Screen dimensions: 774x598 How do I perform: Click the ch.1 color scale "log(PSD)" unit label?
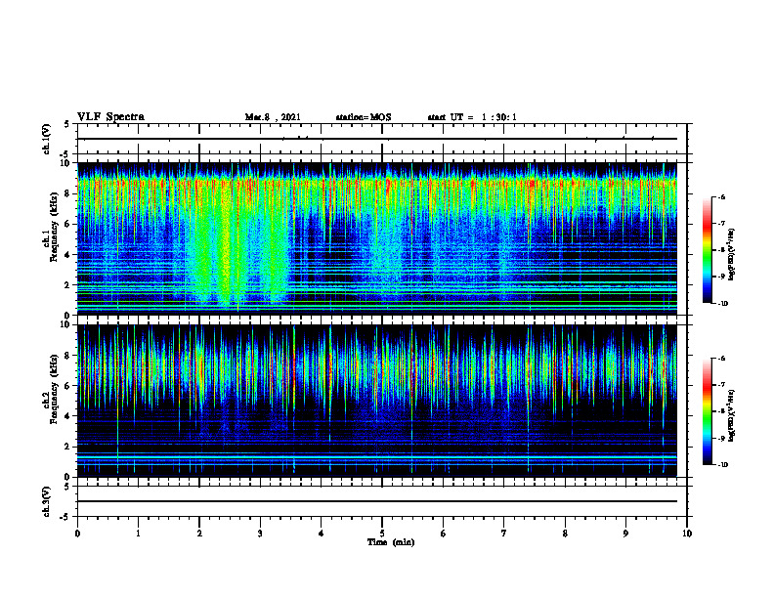point(732,254)
